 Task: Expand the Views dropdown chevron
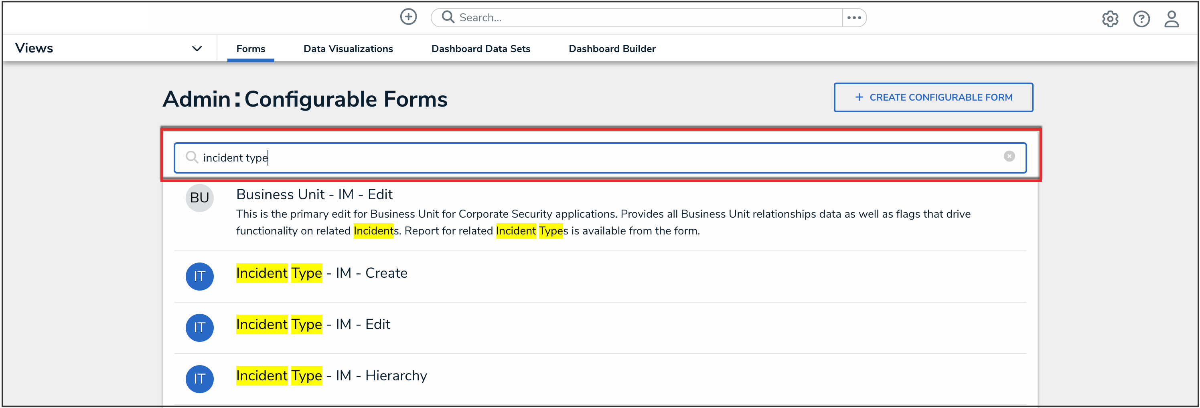pyautogui.click(x=197, y=48)
